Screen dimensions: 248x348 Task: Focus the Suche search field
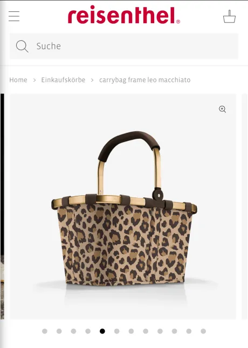[123, 46]
